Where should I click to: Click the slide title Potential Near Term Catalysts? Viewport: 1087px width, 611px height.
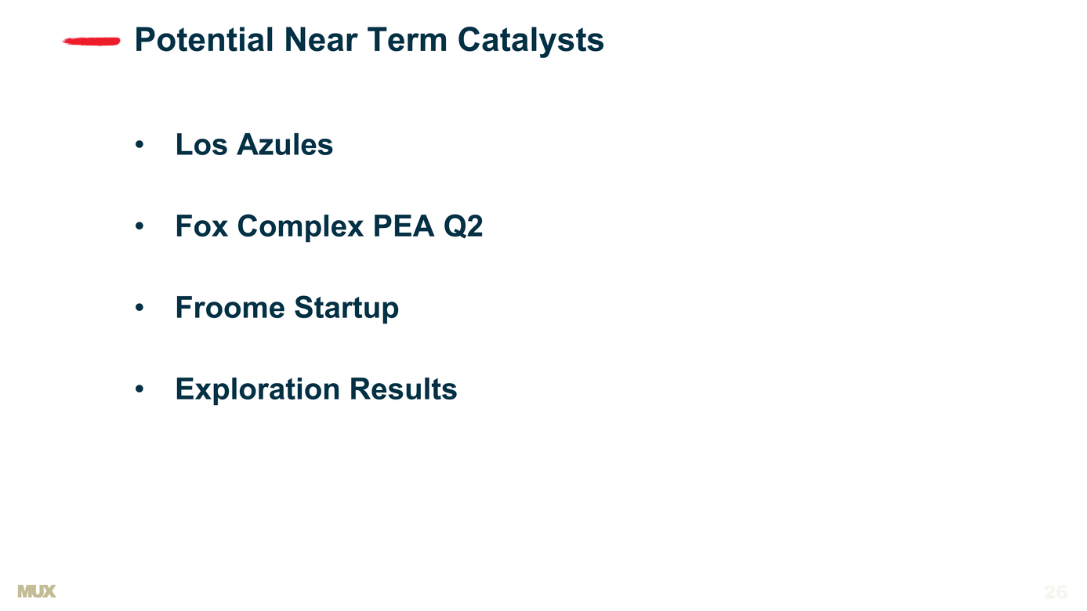coord(369,40)
